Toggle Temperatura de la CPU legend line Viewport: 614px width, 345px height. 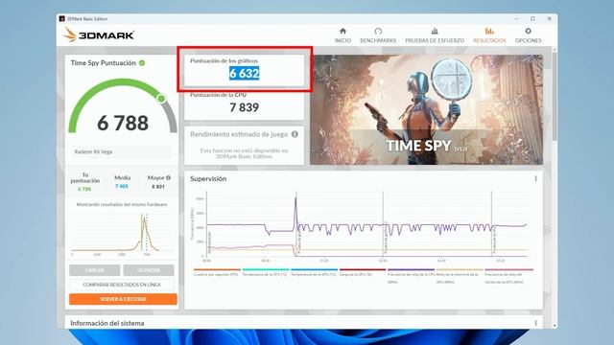click(x=265, y=272)
